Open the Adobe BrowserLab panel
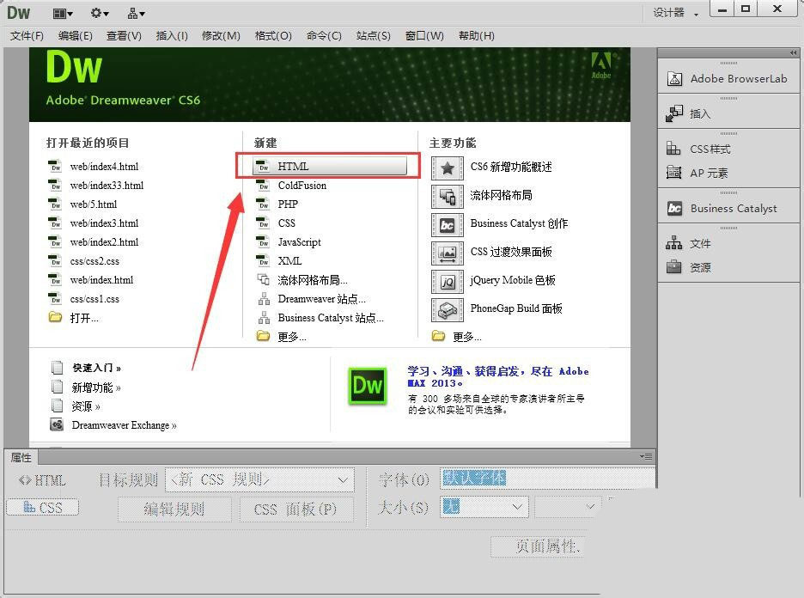804x598 pixels. [728, 78]
